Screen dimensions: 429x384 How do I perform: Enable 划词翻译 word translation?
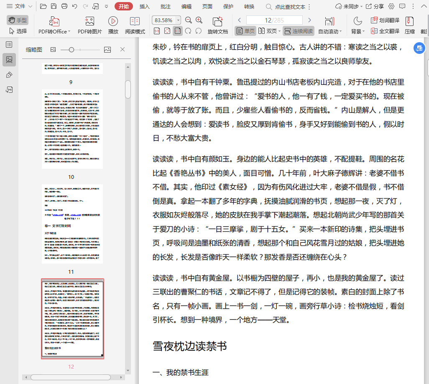point(385,20)
